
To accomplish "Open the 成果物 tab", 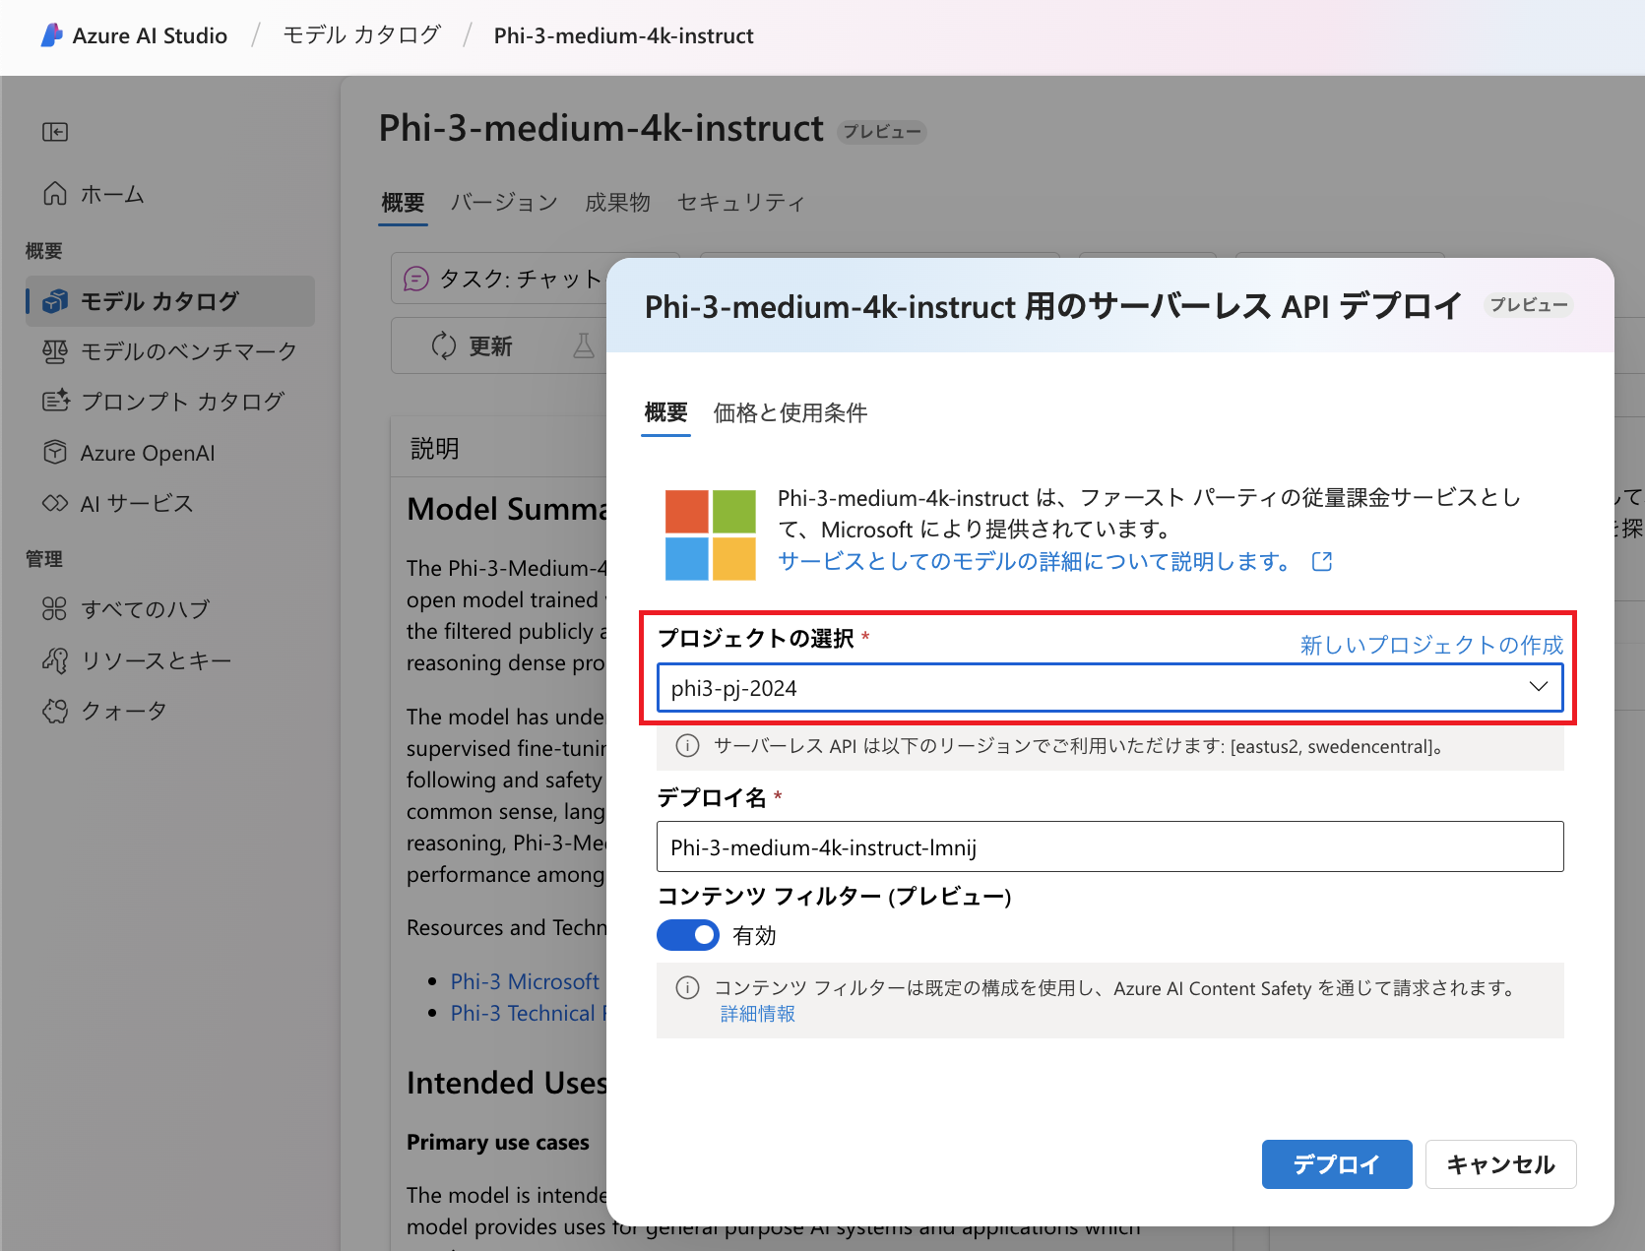I will point(617,202).
